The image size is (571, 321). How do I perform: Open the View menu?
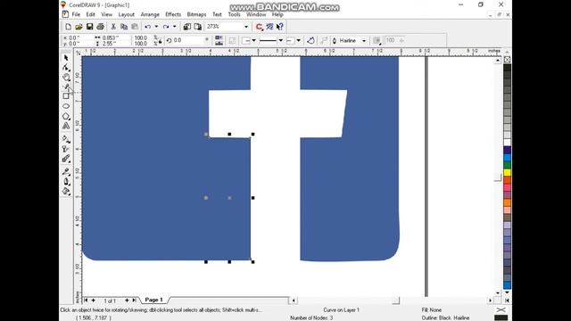(x=106, y=14)
